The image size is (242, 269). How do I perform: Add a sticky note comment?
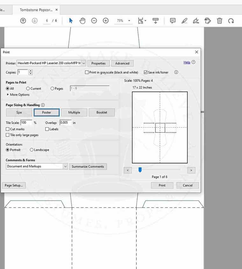tap(173, 21)
